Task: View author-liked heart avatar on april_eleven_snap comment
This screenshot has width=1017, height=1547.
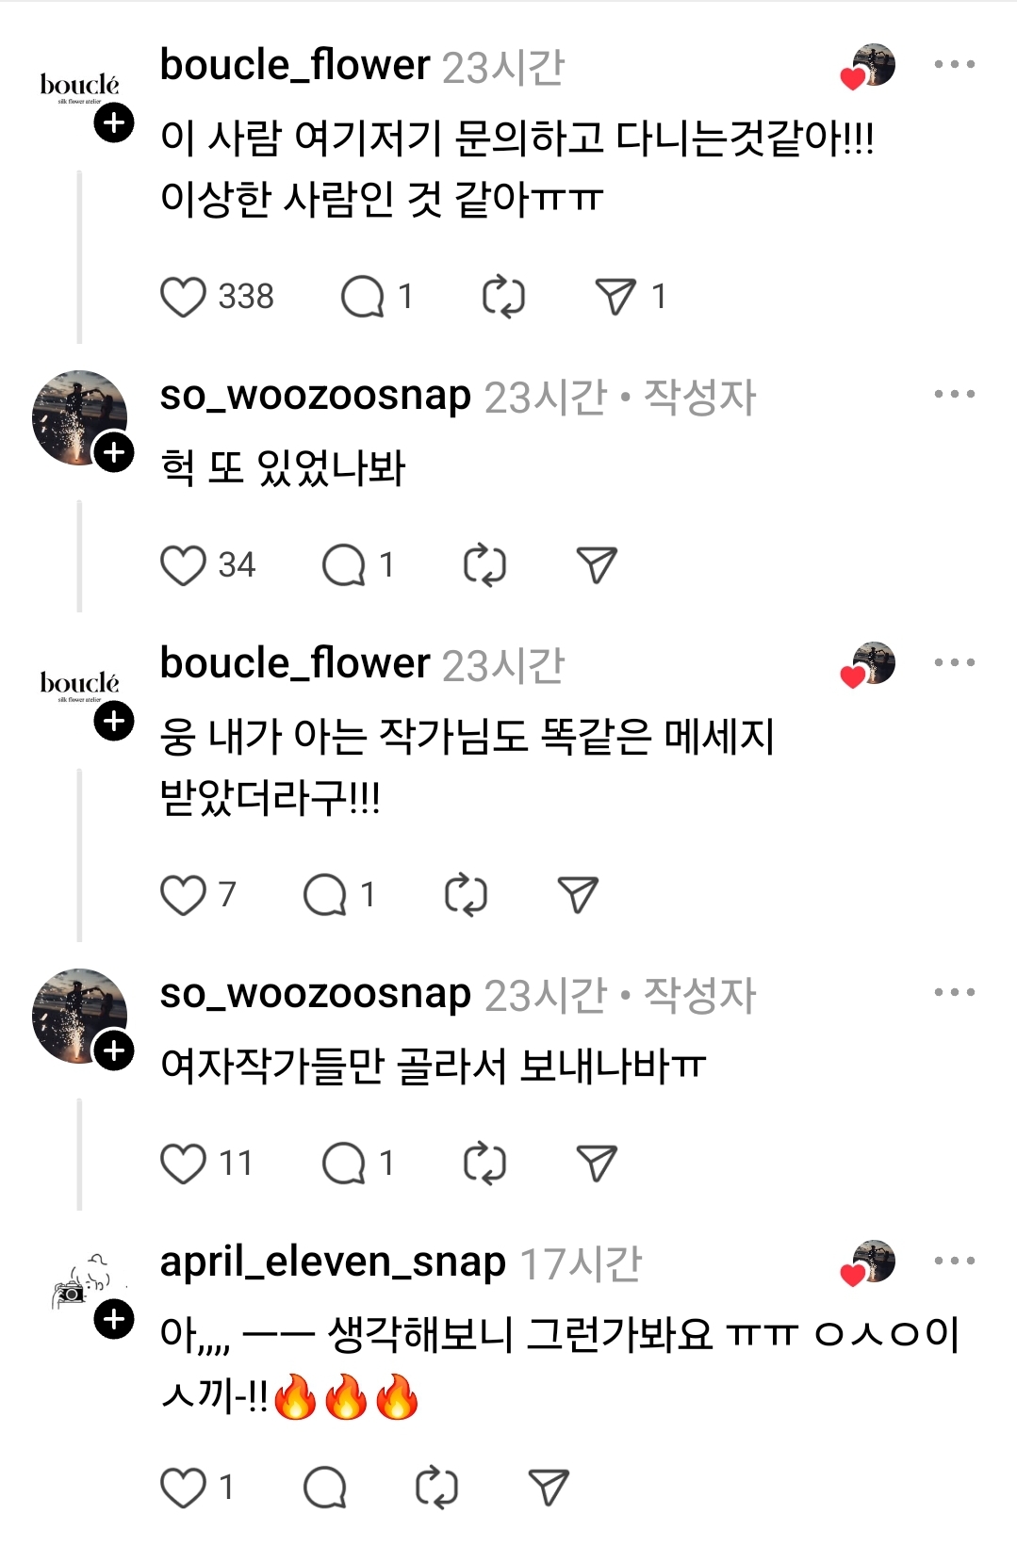Action: [868, 1262]
